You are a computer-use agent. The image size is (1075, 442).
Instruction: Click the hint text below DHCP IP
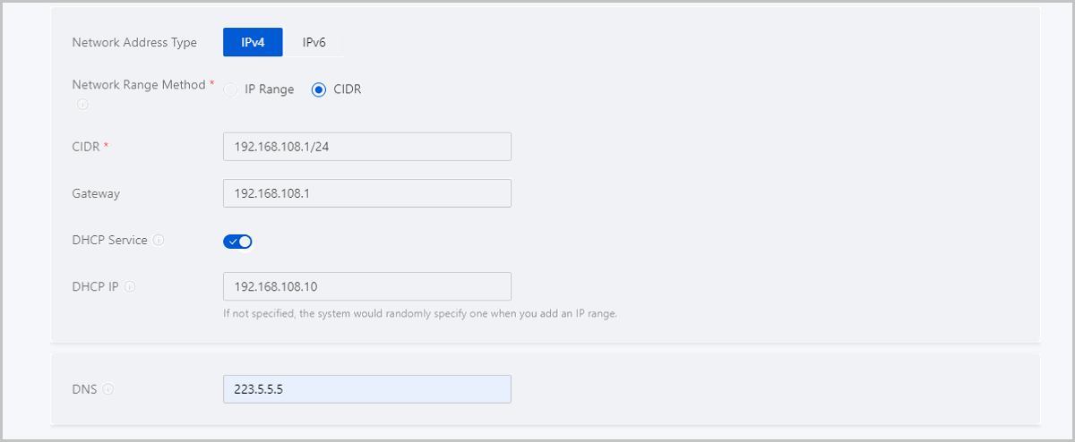tap(419, 314)
